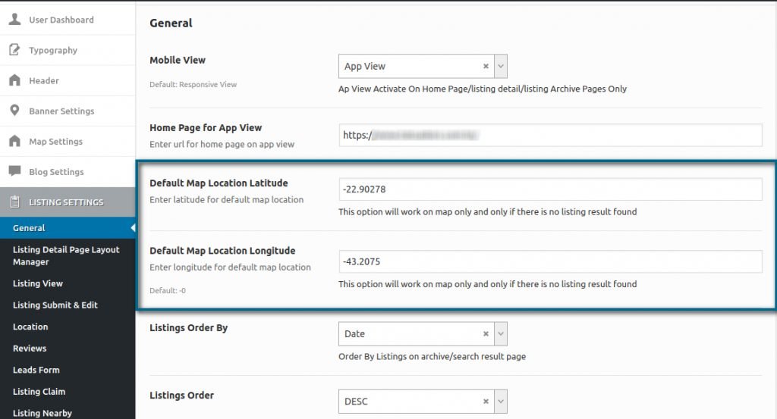Click the Default Map Location Longitude field
This screenshot has width=777, height=419.
pos(550,261)
